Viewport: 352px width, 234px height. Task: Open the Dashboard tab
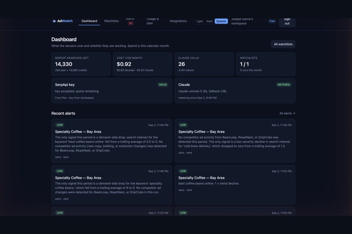(x=90, y=21)
